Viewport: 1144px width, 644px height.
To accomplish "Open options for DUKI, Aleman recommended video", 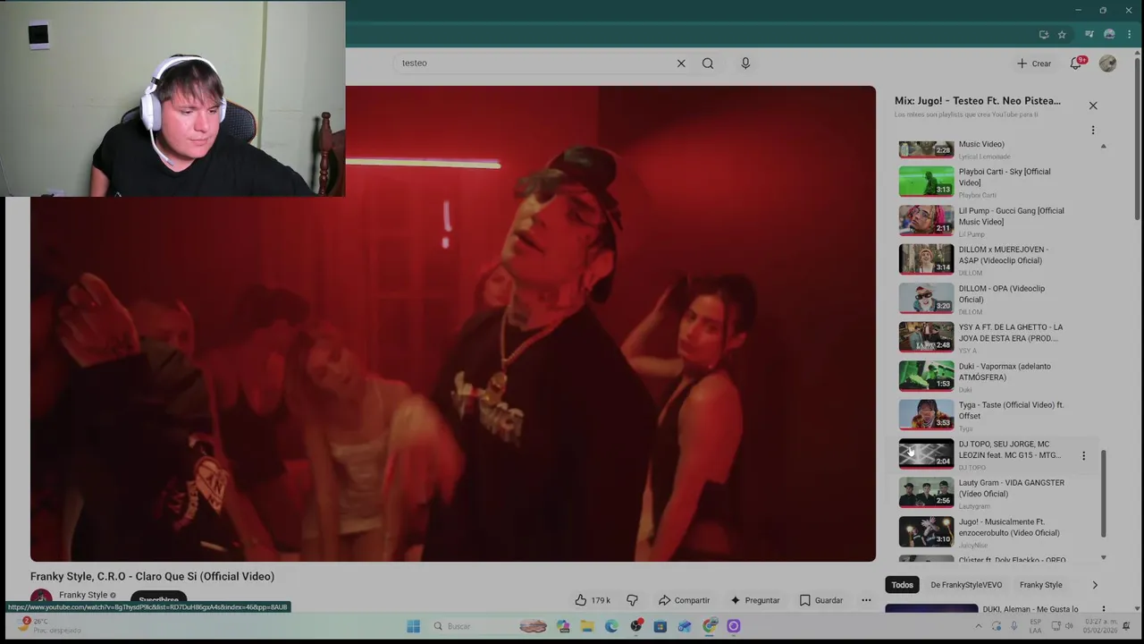I will pos(1104,609).
